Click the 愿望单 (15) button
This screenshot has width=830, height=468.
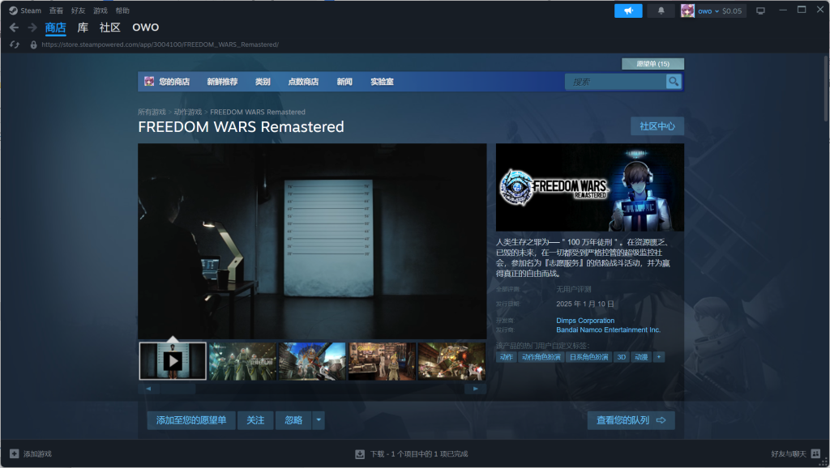pos(652,63)
